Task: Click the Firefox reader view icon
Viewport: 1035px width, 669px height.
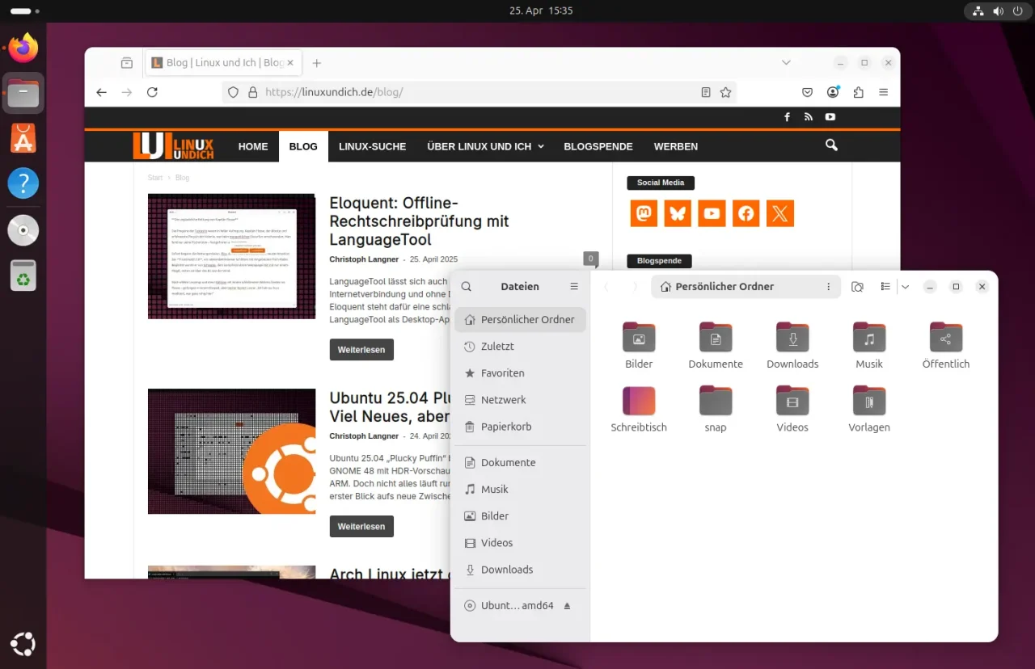Action: 706,92
